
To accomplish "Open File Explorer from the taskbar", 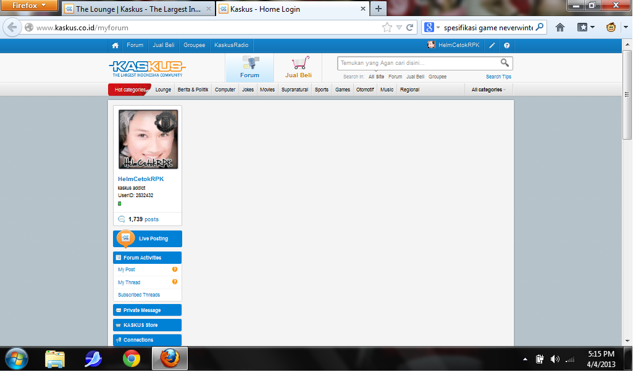I will (55, 359).
